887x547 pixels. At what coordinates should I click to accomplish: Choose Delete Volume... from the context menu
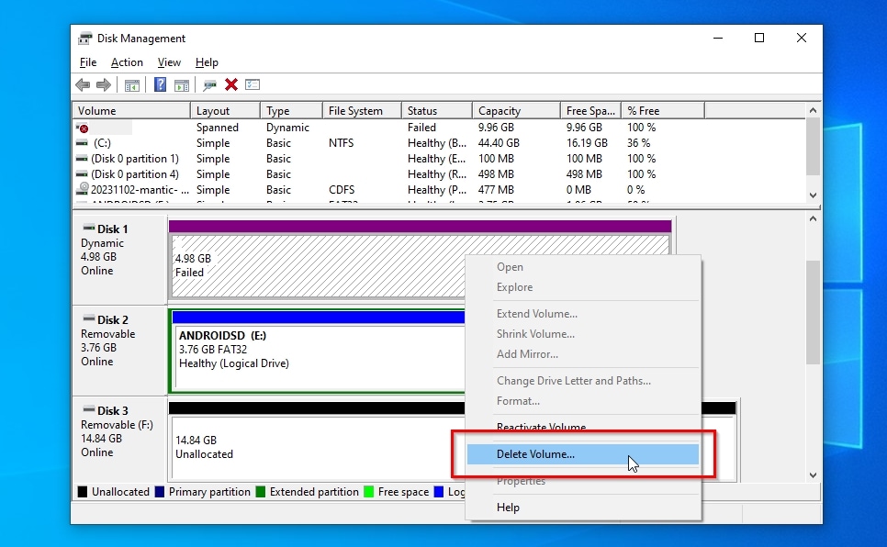coord(535,454)
